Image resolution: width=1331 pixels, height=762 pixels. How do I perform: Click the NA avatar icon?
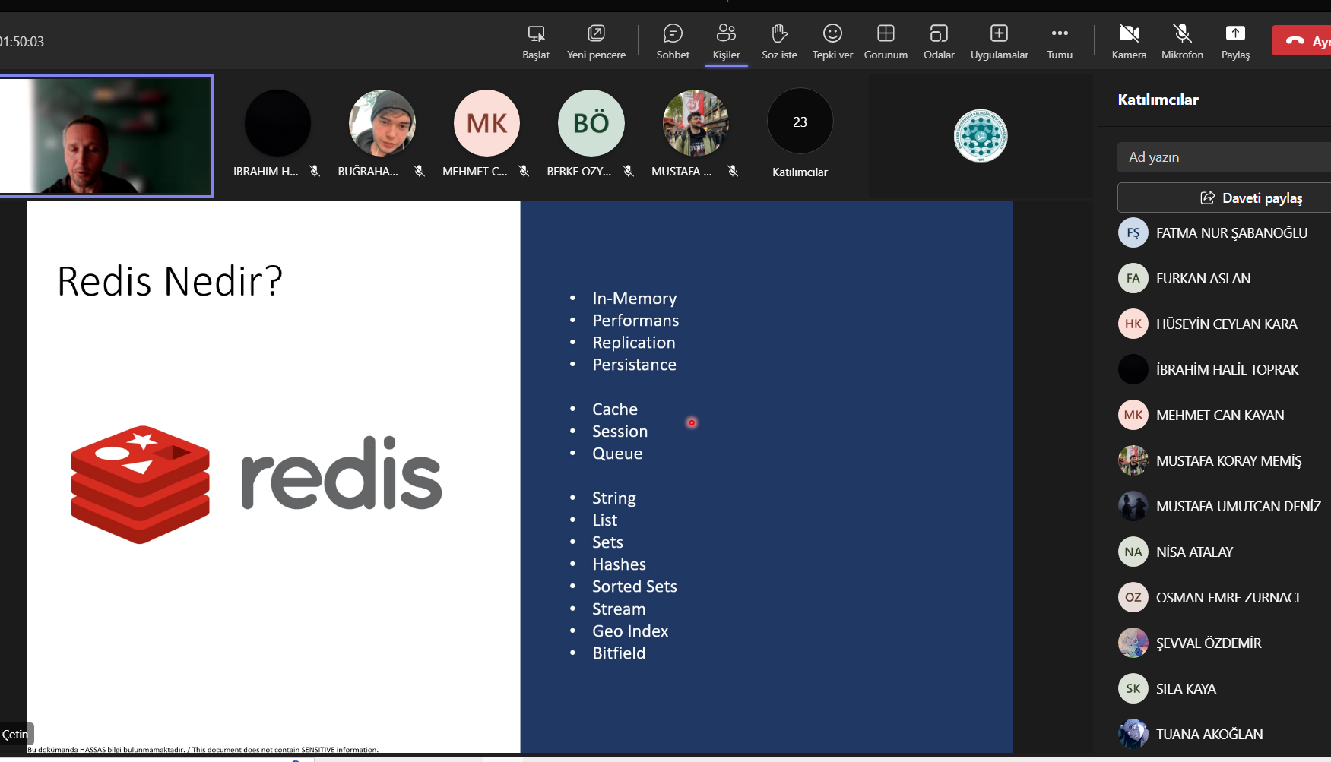[x=1133, y=552]
